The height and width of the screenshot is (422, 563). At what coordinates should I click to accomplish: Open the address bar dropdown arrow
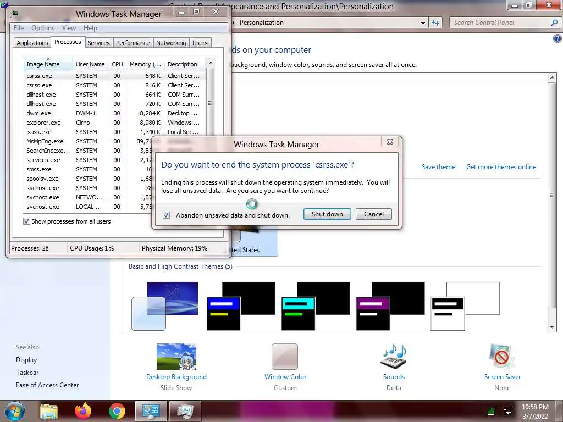423,23
